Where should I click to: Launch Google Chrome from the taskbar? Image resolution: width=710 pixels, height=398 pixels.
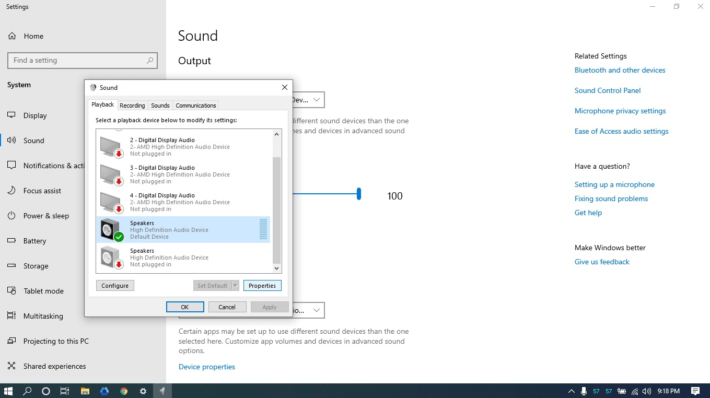pyautogui.click(x=123, y=391)
